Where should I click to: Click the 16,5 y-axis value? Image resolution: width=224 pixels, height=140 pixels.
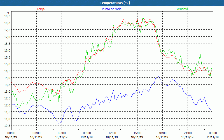[x=7, y=44]
